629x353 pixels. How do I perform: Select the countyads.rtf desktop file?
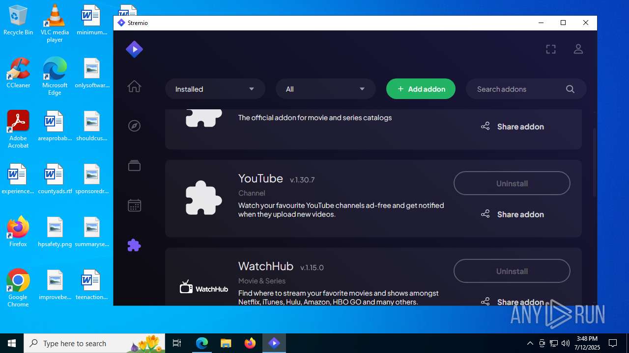55,179
